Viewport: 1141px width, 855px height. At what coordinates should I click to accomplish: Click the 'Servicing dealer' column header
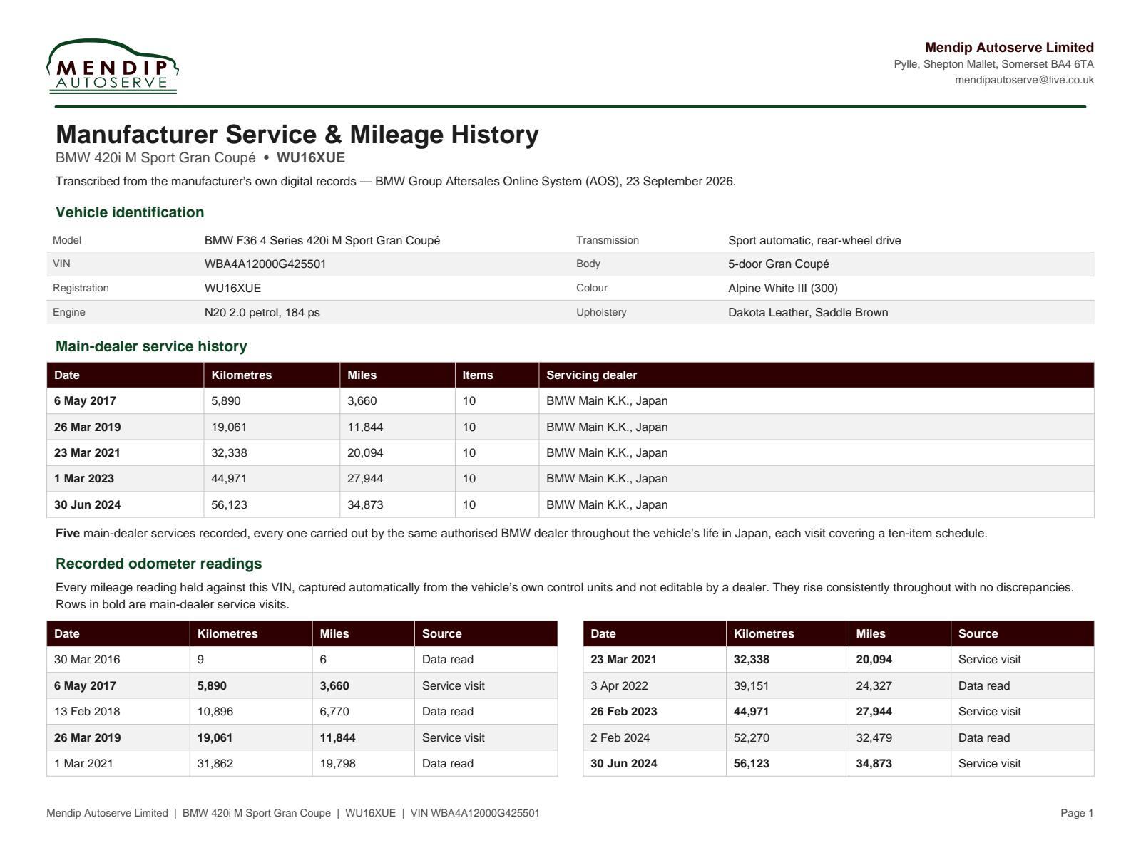592,375
